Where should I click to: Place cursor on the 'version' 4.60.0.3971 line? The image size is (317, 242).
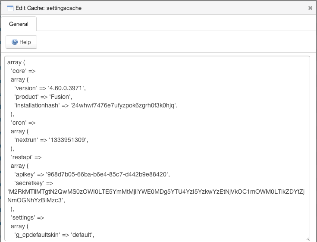[x=50, y=88]
